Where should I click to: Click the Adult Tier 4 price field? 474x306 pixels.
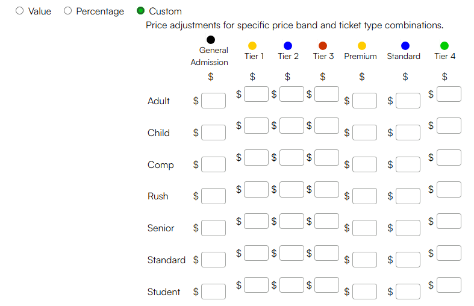[x=449, y=94]
